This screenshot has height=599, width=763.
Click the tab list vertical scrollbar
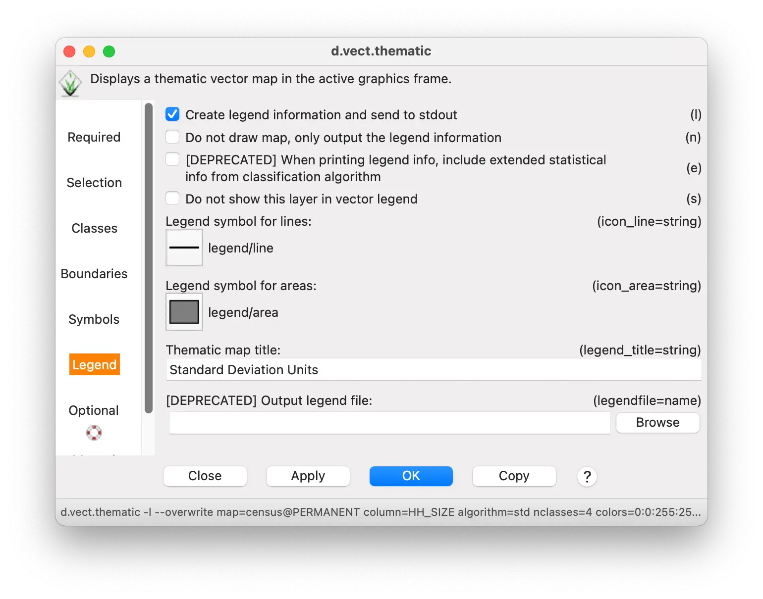tap(148, 257)
